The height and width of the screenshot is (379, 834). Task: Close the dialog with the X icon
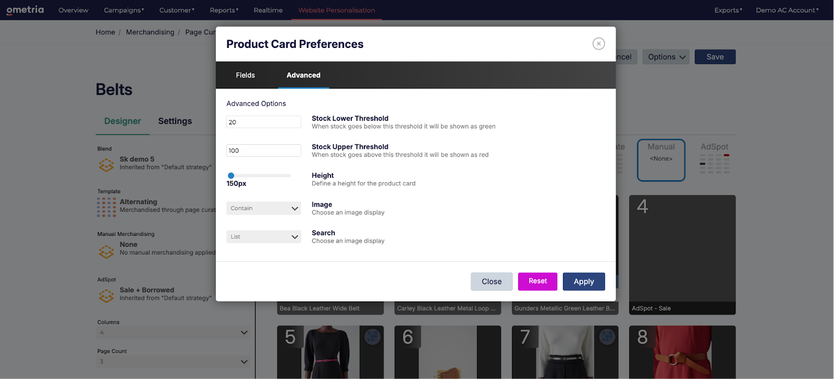598,44
